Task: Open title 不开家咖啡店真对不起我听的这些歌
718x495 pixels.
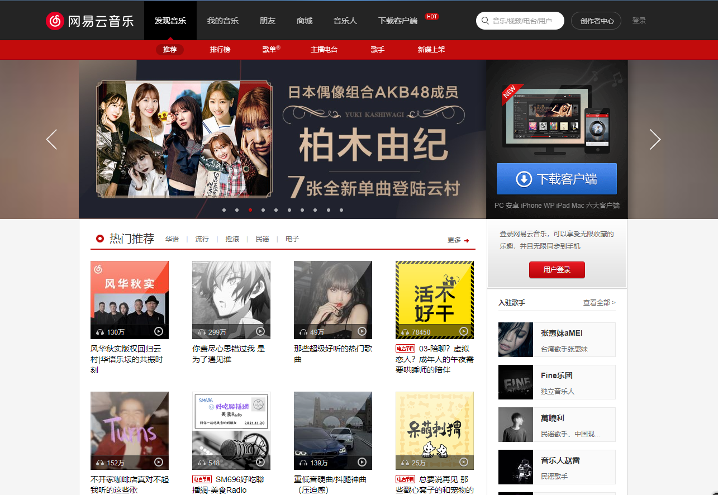Action: point(130,484)
